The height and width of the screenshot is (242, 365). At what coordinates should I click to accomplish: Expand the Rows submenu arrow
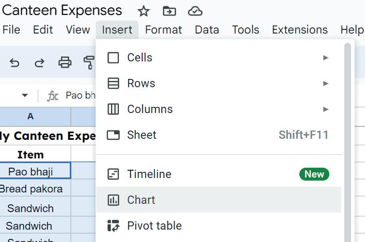pyautogui.click(x=326, y=83)
